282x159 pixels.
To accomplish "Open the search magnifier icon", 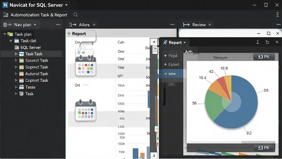I will pos(75,15).
